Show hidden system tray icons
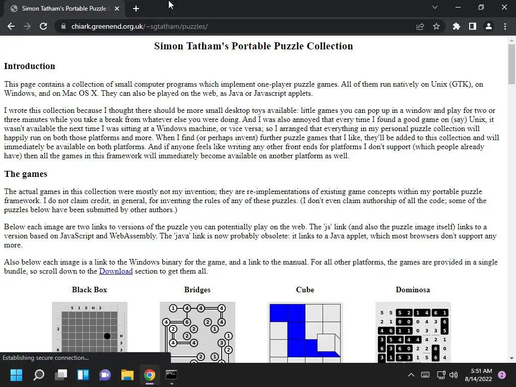 click(411, 375)
